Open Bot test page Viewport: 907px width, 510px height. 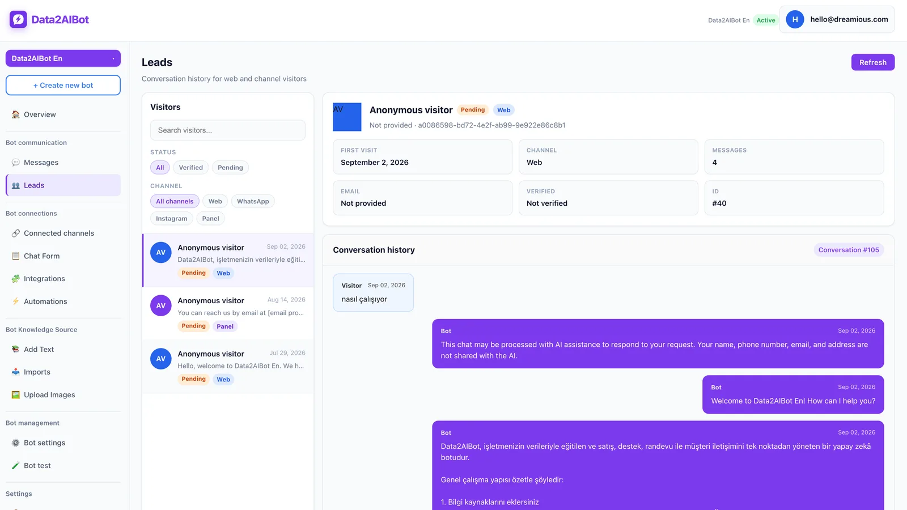pyautogui.click(x=63, y=466)
